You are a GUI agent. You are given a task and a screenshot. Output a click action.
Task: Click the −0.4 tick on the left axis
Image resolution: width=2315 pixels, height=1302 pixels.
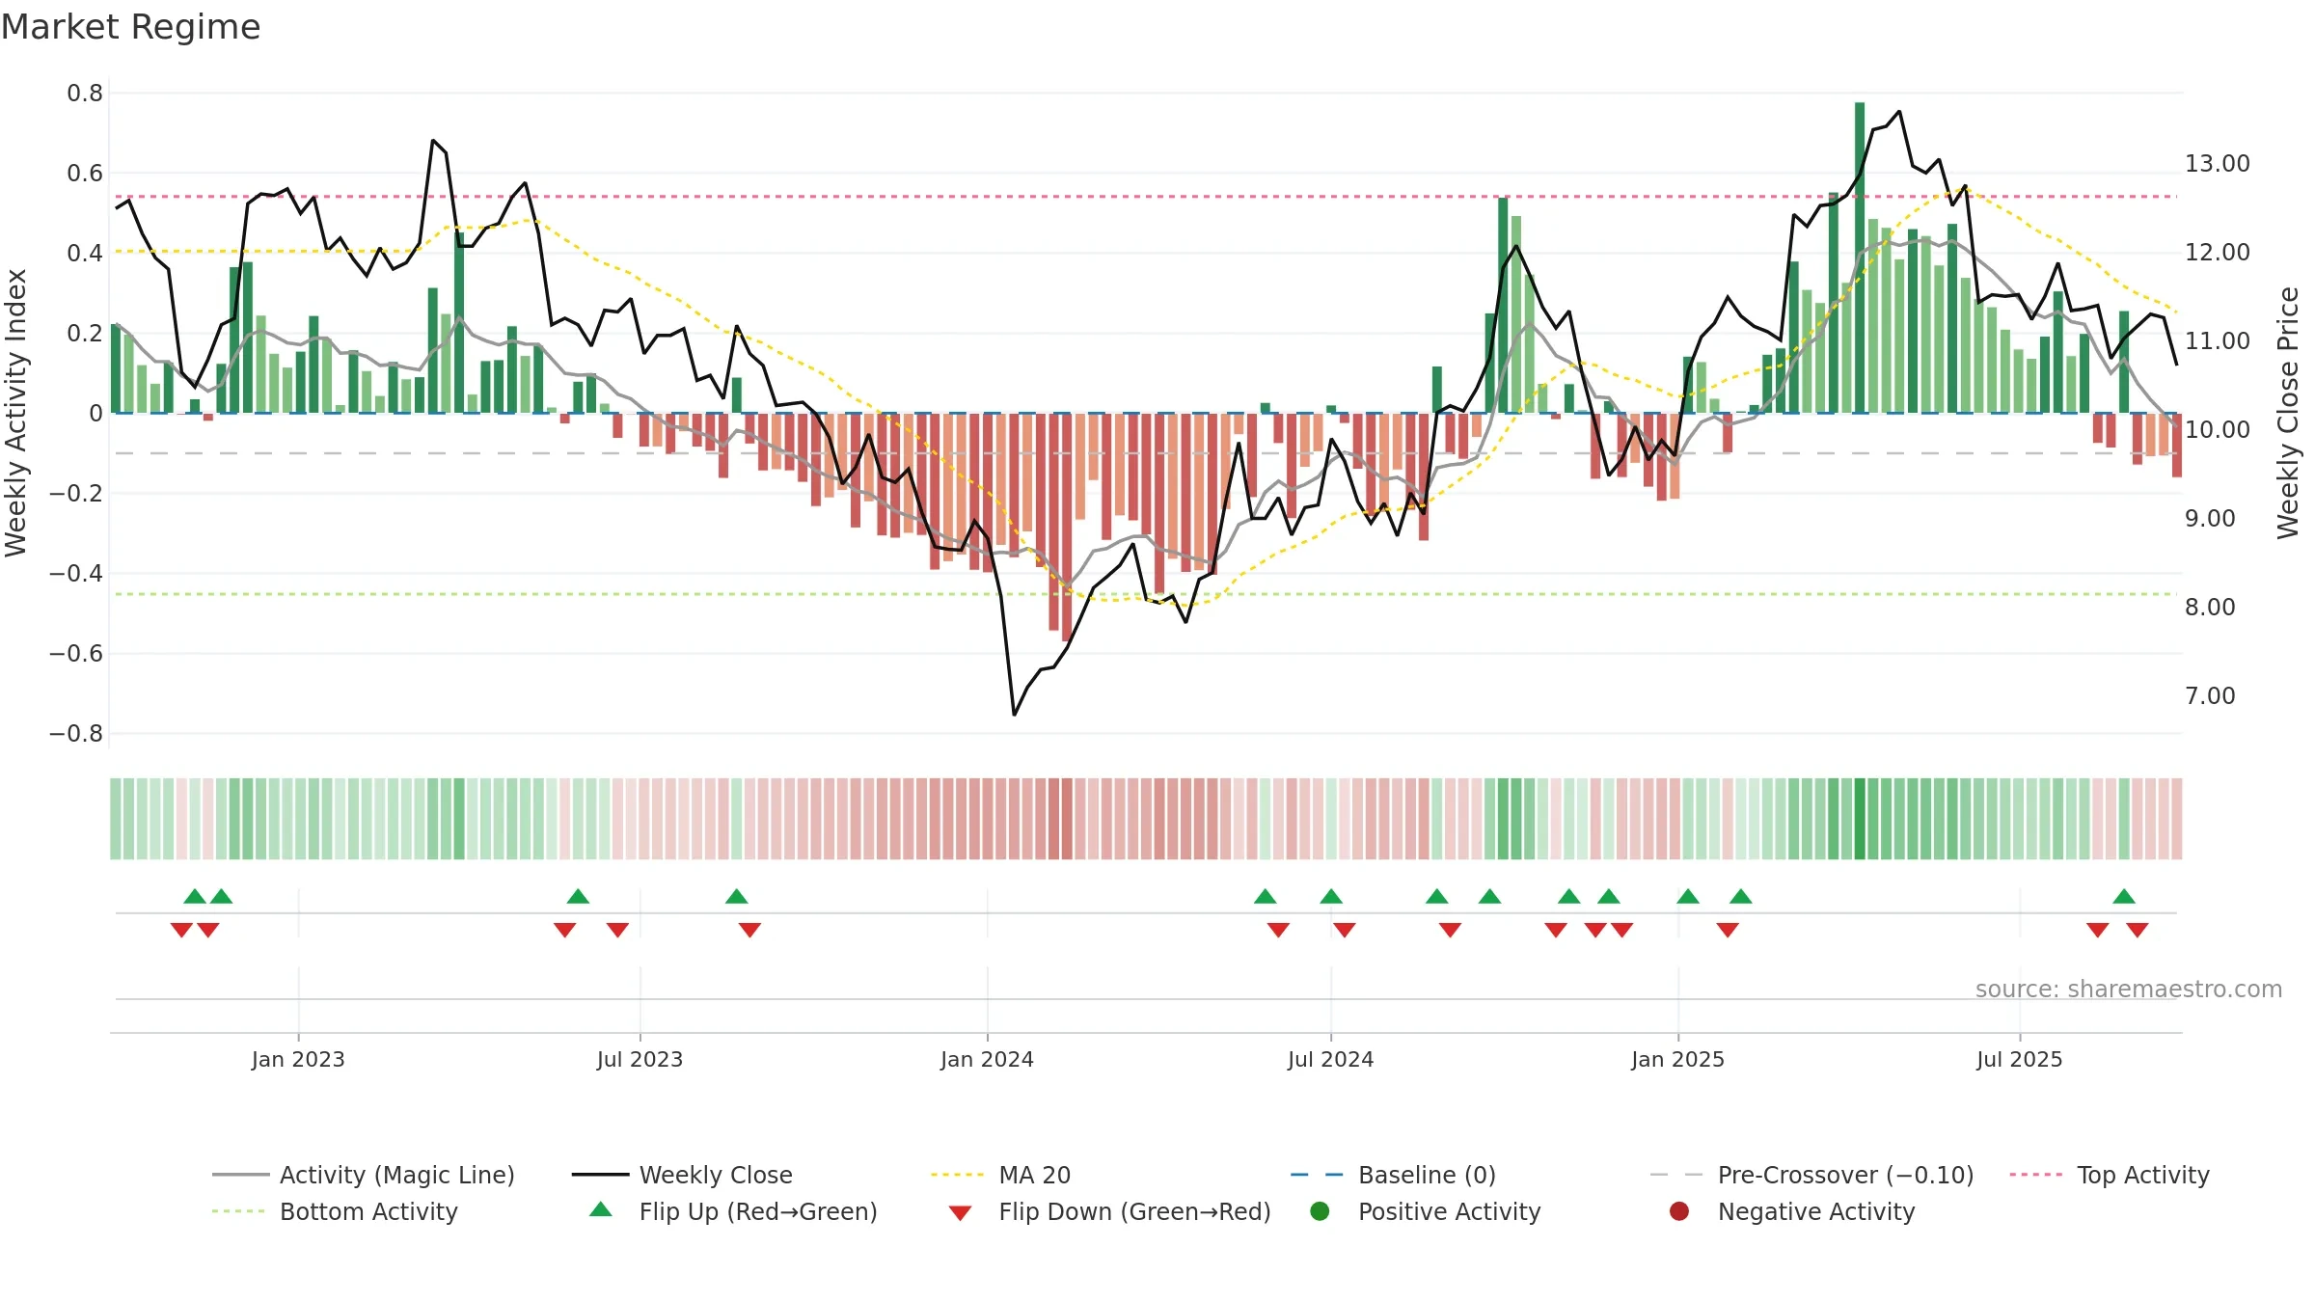(x=76, y=574)
